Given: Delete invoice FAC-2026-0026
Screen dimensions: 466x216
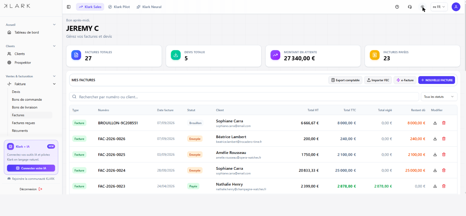Looking at the screenshot, I should point(444,139).
